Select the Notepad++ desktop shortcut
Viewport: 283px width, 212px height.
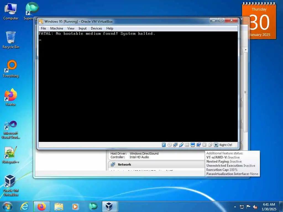click(x=11, y=155)
